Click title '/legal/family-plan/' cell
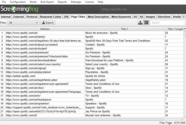This screenshot has height=125, width=186. (124, 80)
